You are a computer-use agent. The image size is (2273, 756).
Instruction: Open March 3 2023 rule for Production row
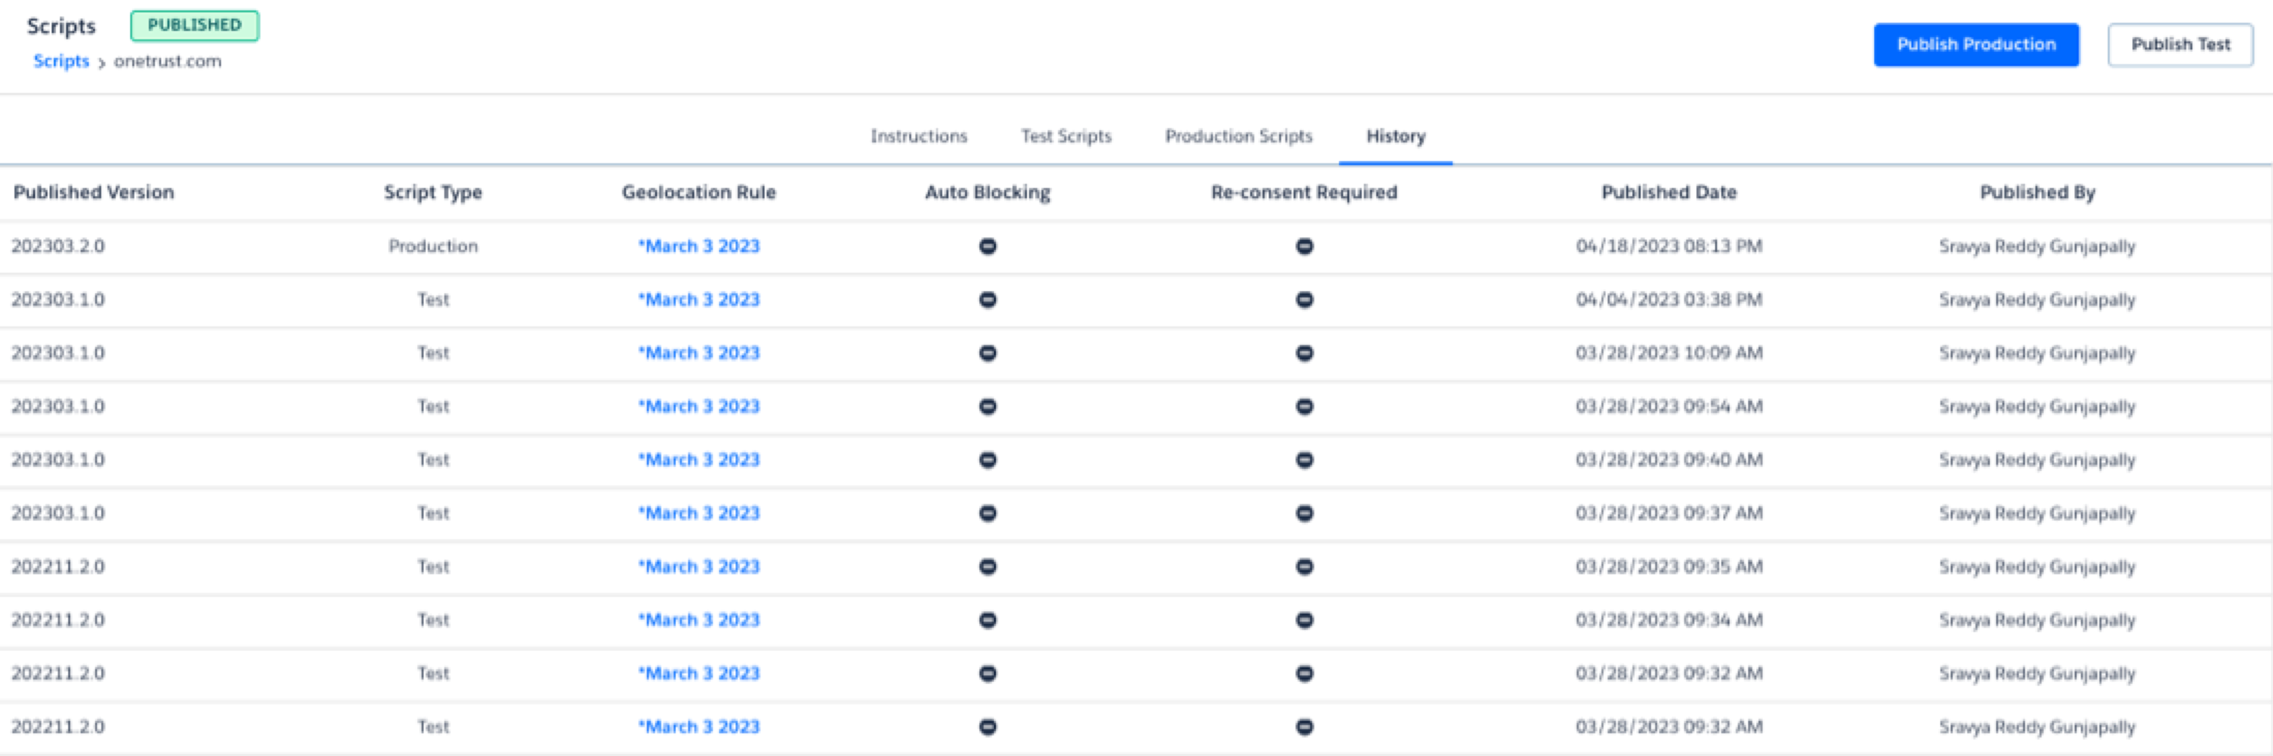coord(699,246)
